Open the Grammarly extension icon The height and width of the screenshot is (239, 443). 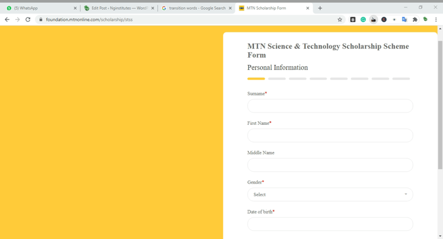[363, 19]
